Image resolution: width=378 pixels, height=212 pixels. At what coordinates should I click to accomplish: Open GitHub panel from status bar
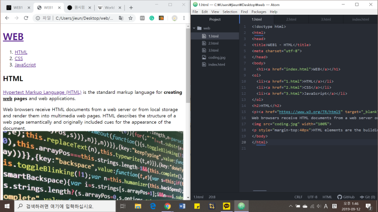click(346, 197)
